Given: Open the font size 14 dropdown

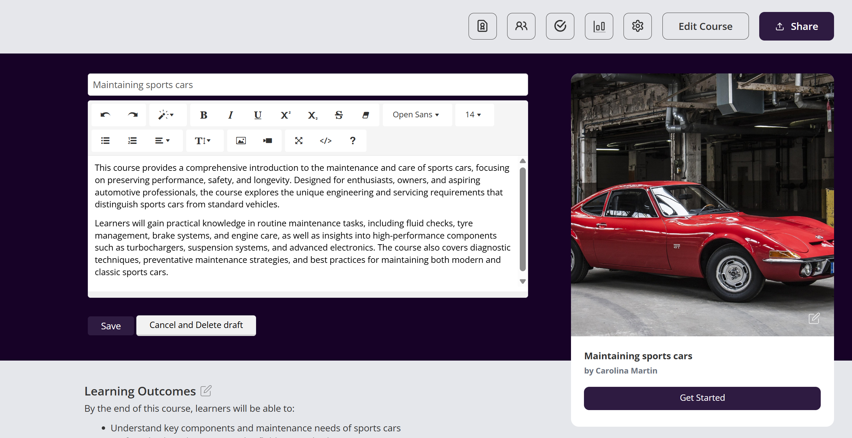Looking at the screenshot, I should [x=474, y=115].
